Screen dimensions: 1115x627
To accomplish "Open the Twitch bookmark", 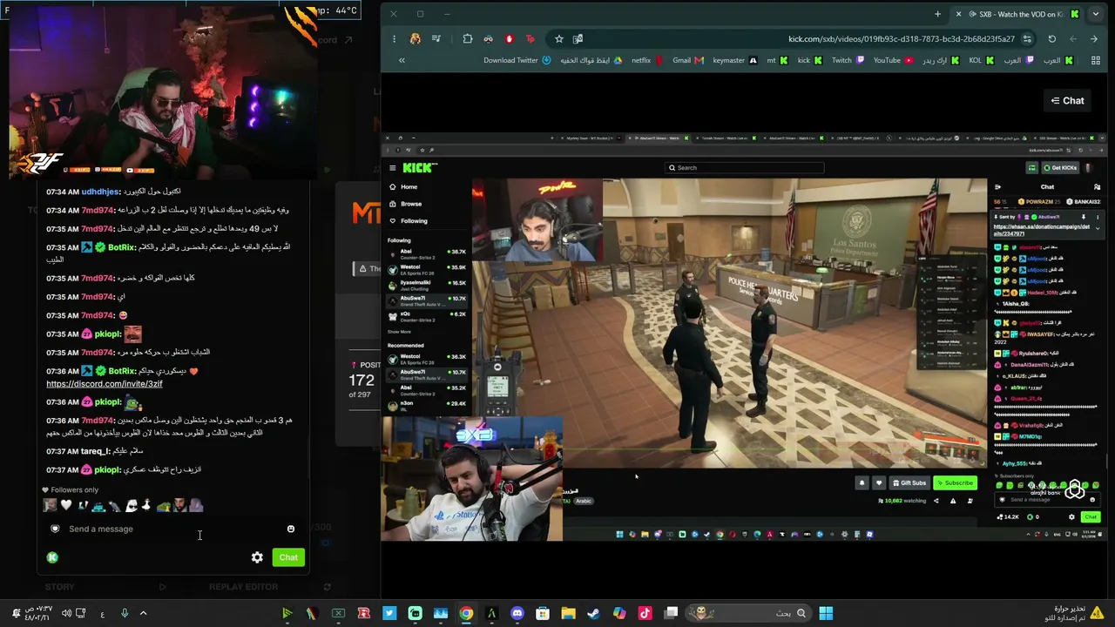I will coord(848,60).
